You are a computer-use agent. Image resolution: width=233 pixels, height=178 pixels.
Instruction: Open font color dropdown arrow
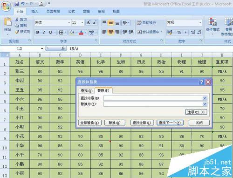click(85, 32)
